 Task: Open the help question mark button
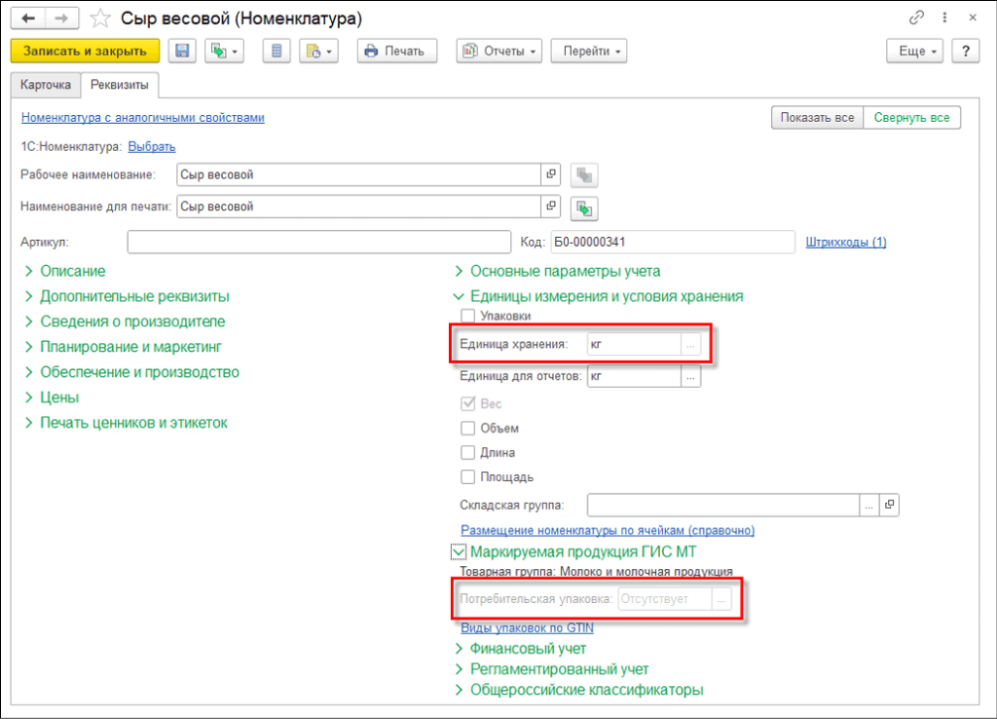(965, 52)
